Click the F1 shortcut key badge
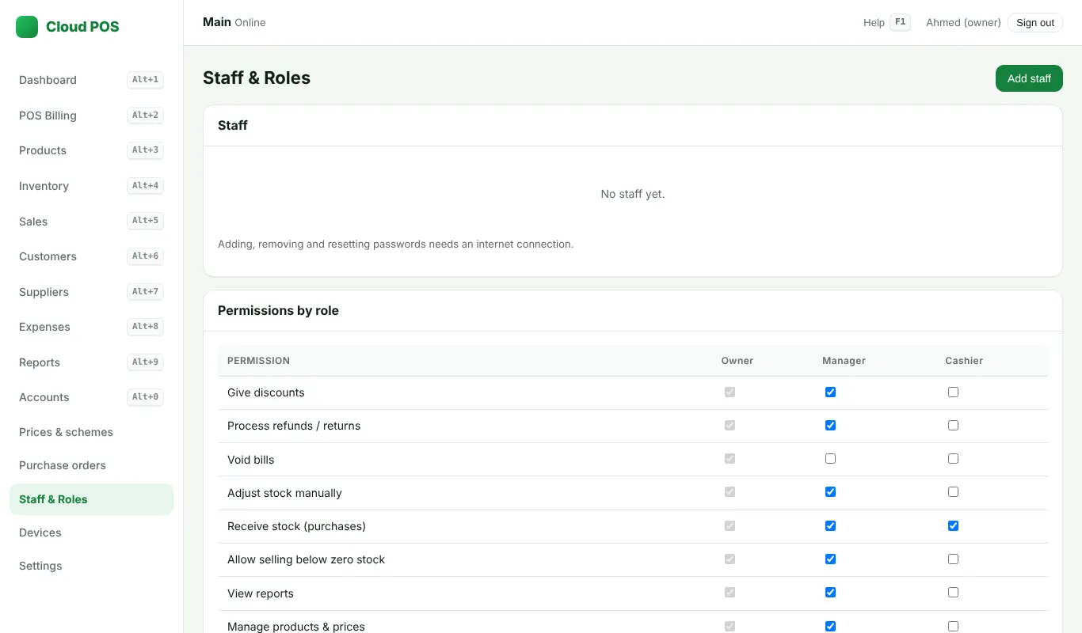The image size is (1082, 633). click(900, 22)
